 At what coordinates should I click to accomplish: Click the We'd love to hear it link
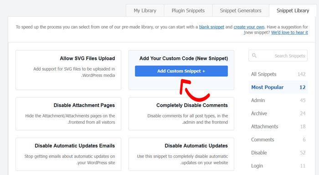click(289, 32)
